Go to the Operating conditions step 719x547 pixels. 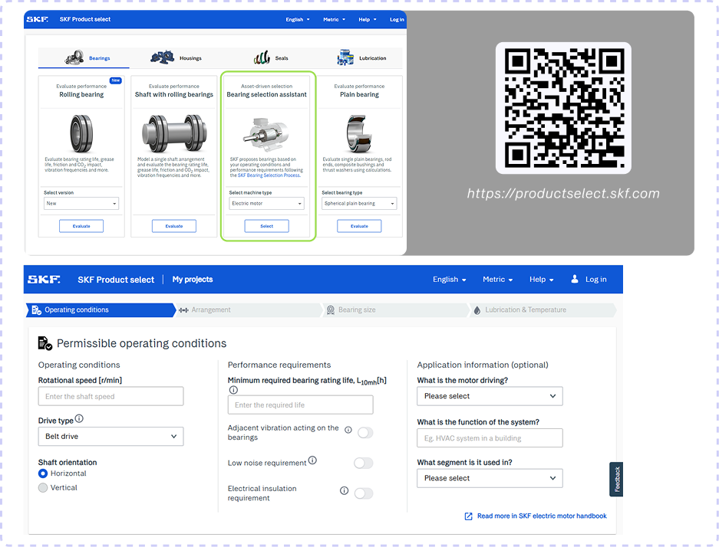(x=101, y=310)
